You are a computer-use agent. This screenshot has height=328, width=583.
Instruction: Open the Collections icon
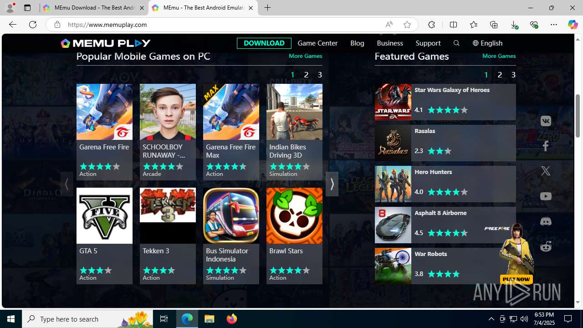(x=494, y=25)
